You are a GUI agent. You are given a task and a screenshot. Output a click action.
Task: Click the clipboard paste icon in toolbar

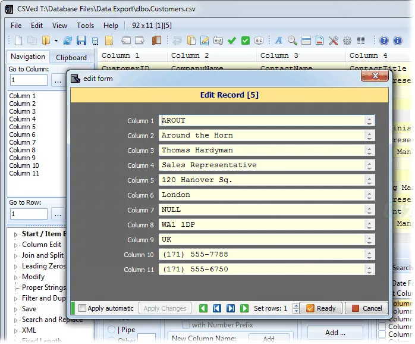tap(191, 40)
